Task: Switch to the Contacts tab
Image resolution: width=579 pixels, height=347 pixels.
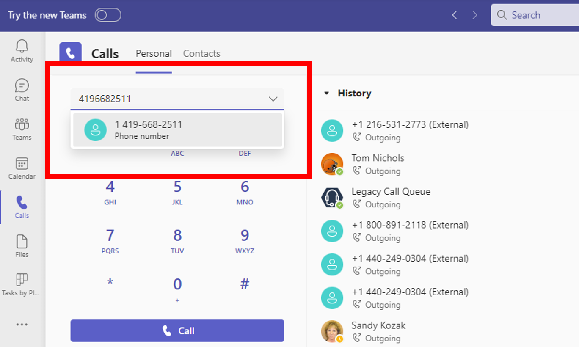Action: (201, 54)
